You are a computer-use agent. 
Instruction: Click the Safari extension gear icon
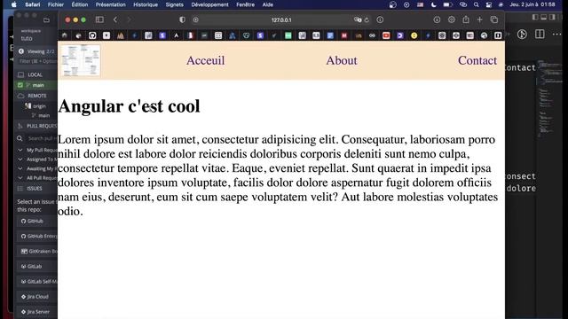tap(452, 19)
